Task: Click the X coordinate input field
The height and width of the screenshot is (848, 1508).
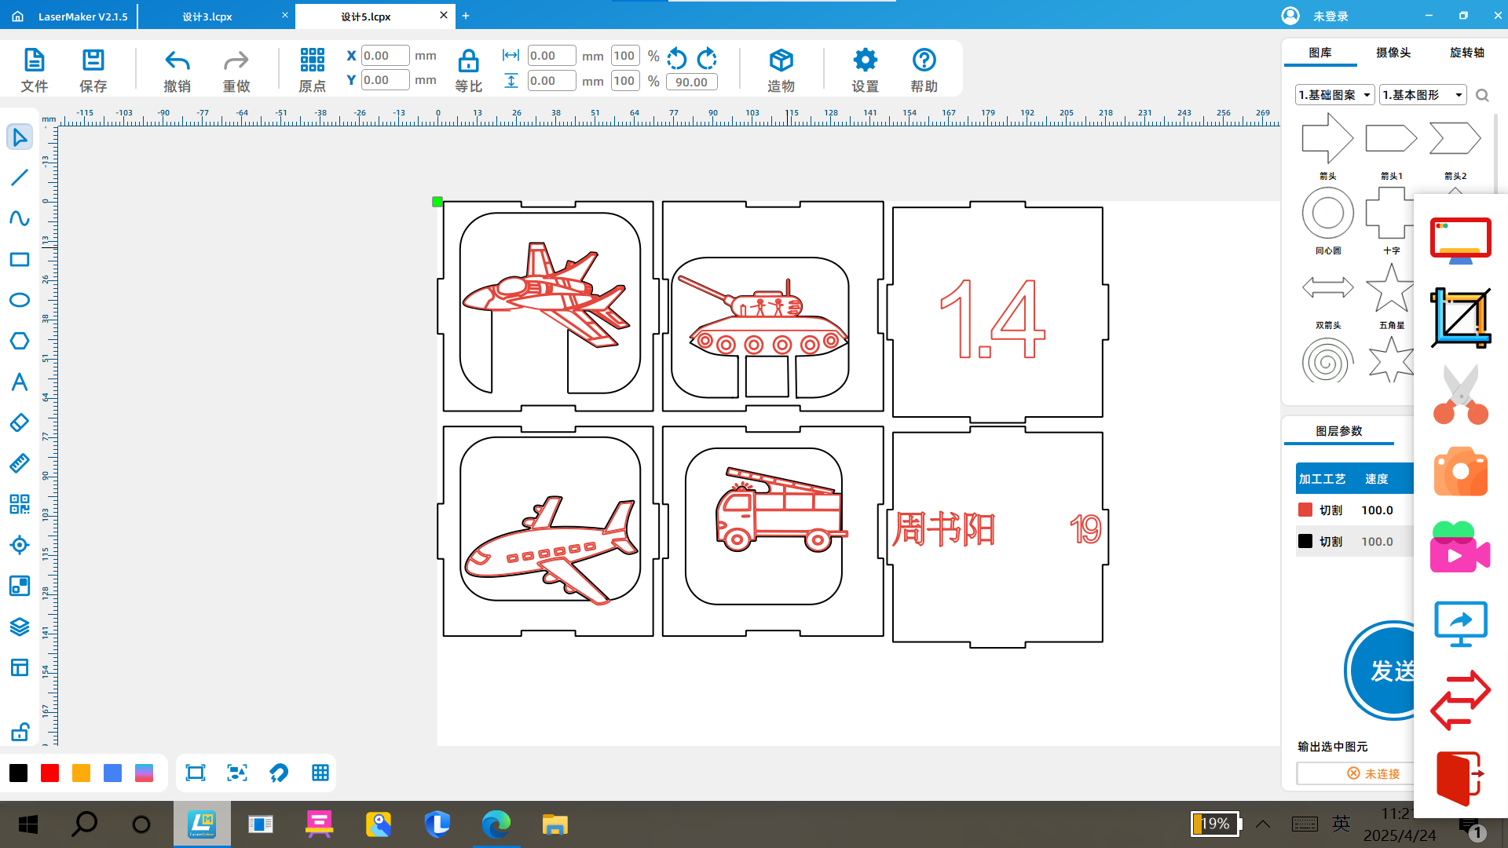Action: click(385, 56)
